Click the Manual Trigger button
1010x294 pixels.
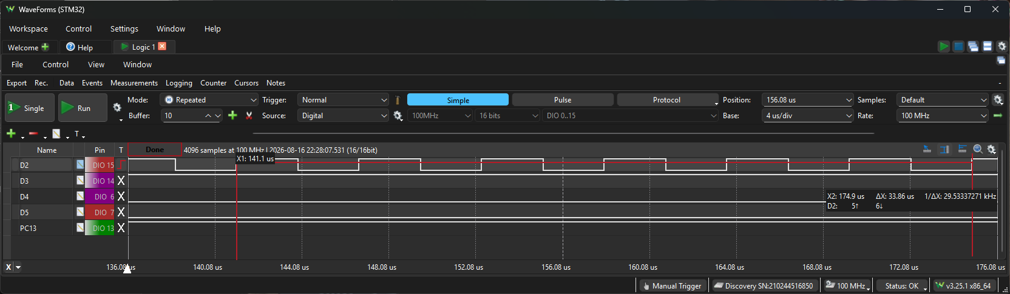point(672,286)
